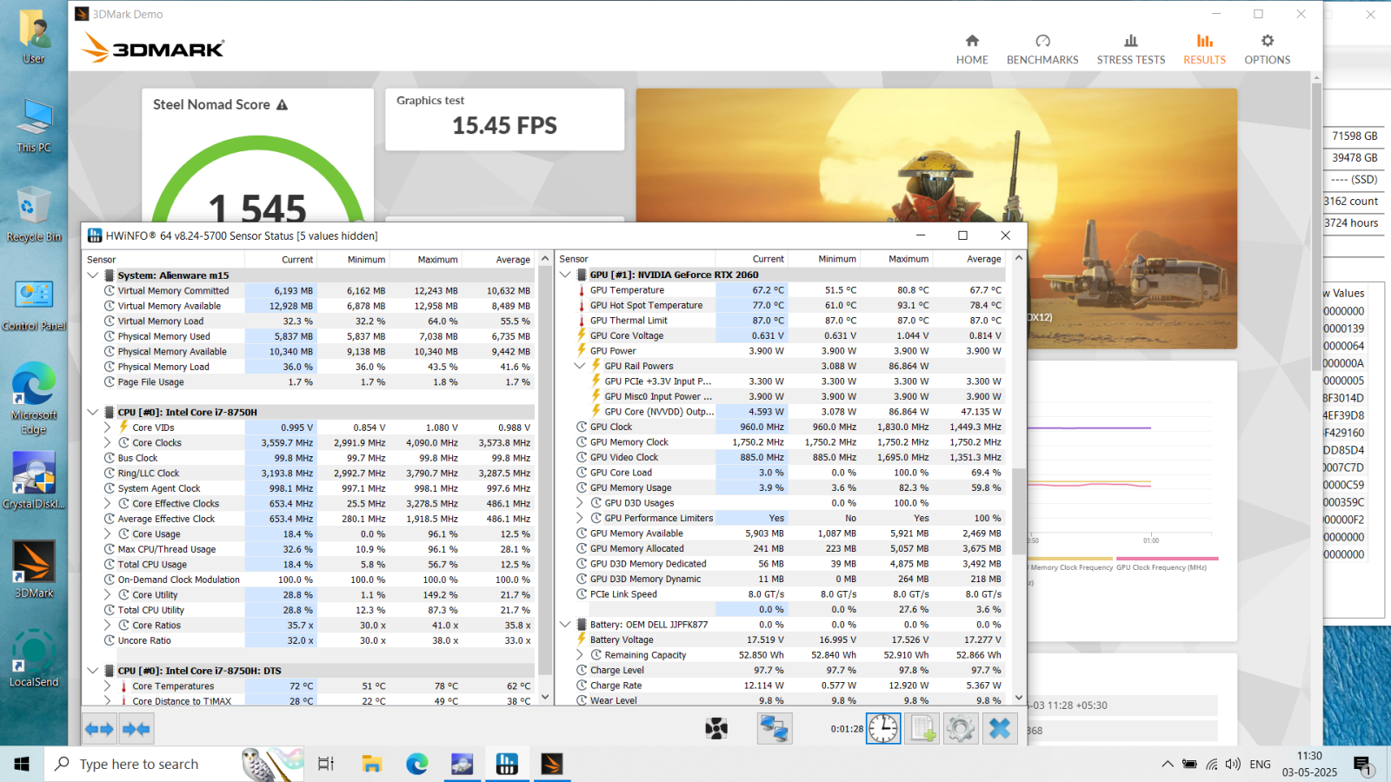Select Uncore Ratio row

tap(309, 640)
